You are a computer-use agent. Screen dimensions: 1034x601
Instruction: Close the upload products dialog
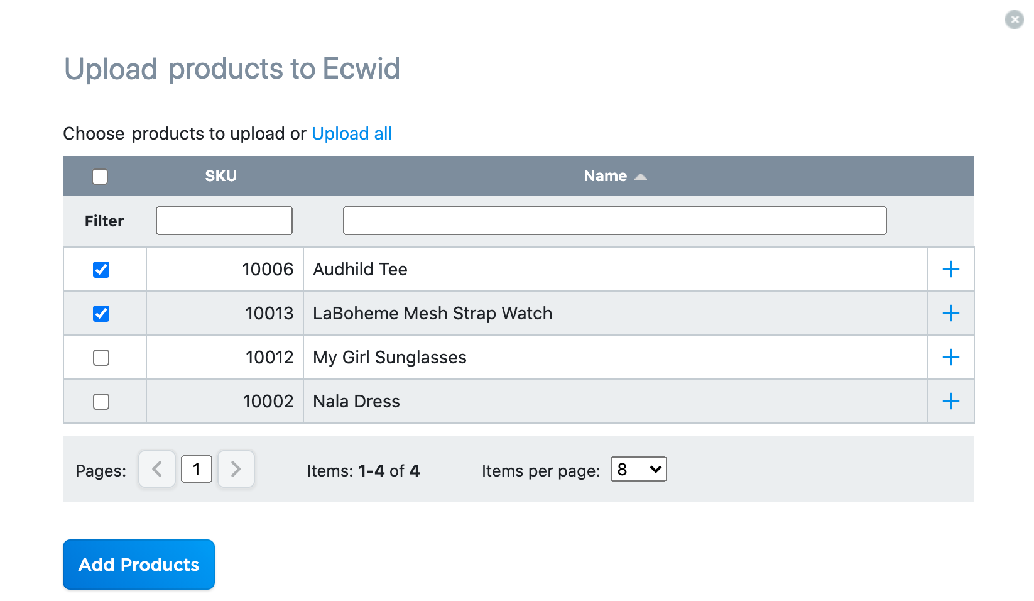coord(1014,19)
